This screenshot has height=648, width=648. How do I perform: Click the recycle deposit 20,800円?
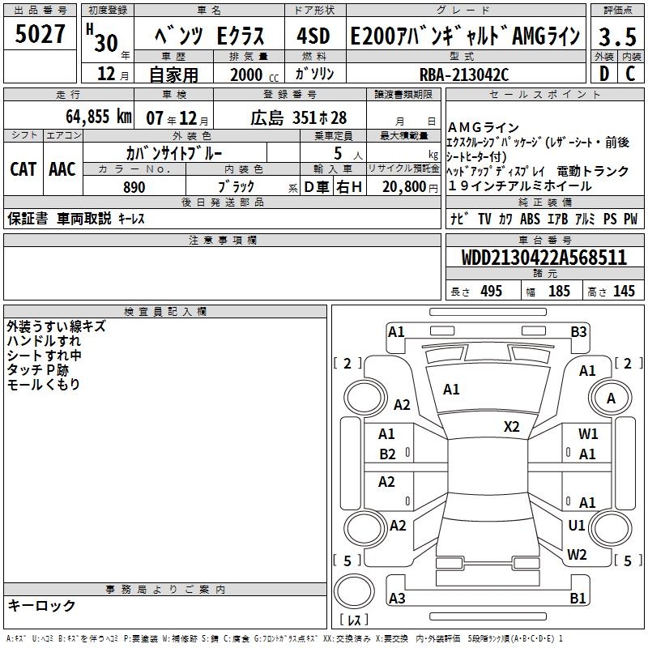(410, 187)
